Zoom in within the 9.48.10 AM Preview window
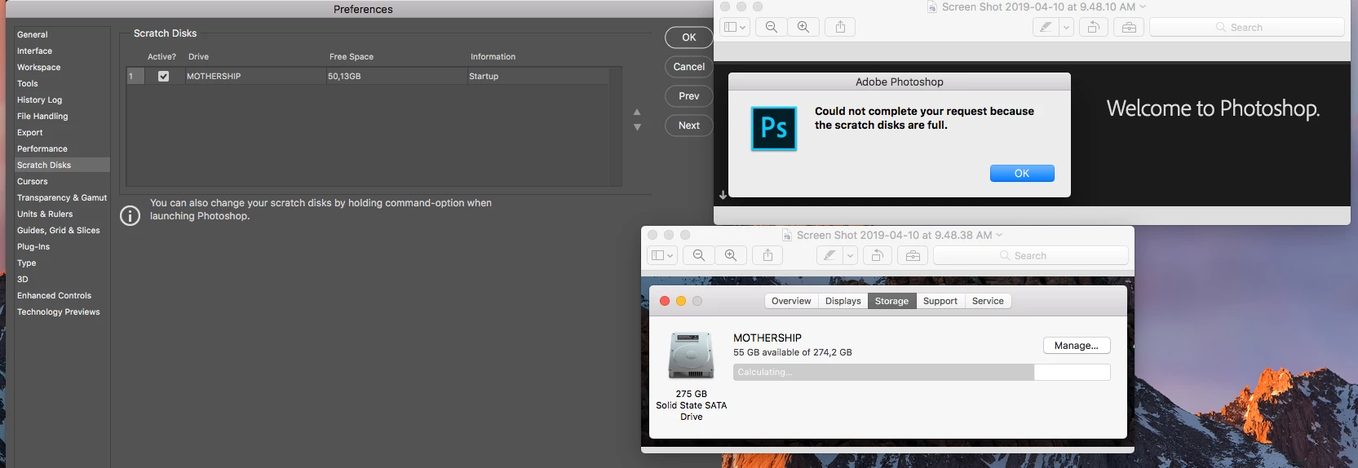1358x468 pixels. click(803, 27)
